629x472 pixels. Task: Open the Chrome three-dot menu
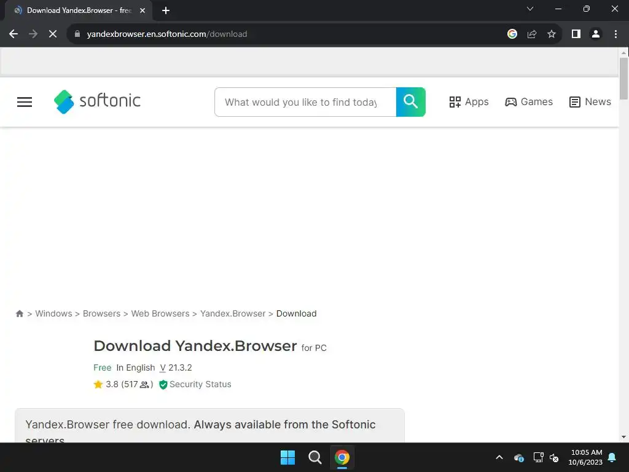click(x=615, y=34)
